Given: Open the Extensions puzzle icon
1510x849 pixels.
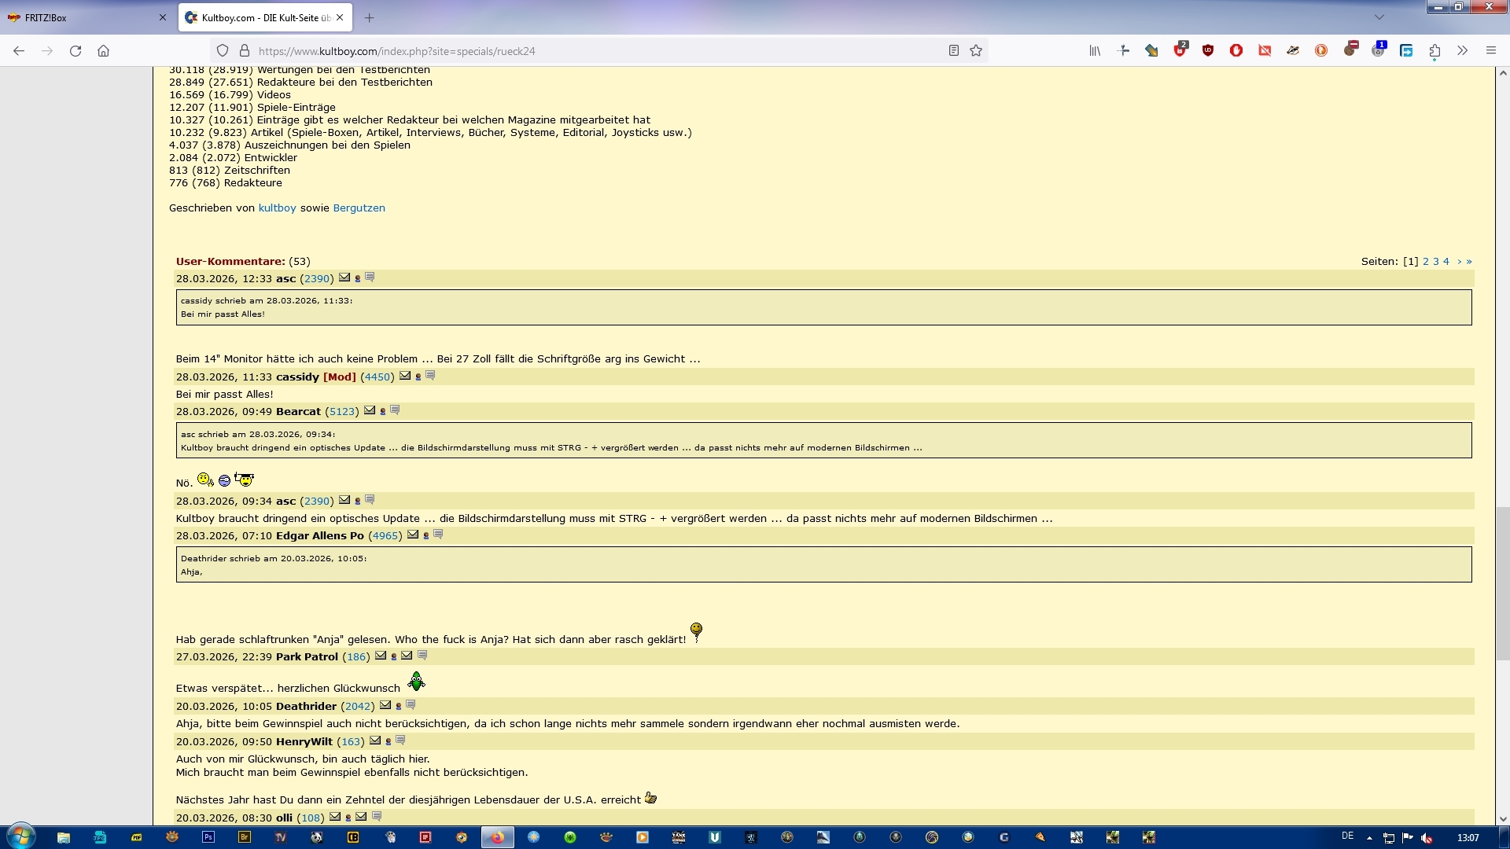Looking at the screenshot, I should point(1434,50).
